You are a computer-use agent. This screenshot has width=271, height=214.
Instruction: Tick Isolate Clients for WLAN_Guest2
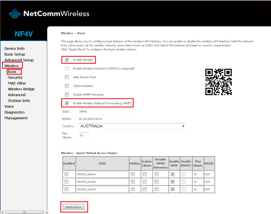click(x=145, y=182)
